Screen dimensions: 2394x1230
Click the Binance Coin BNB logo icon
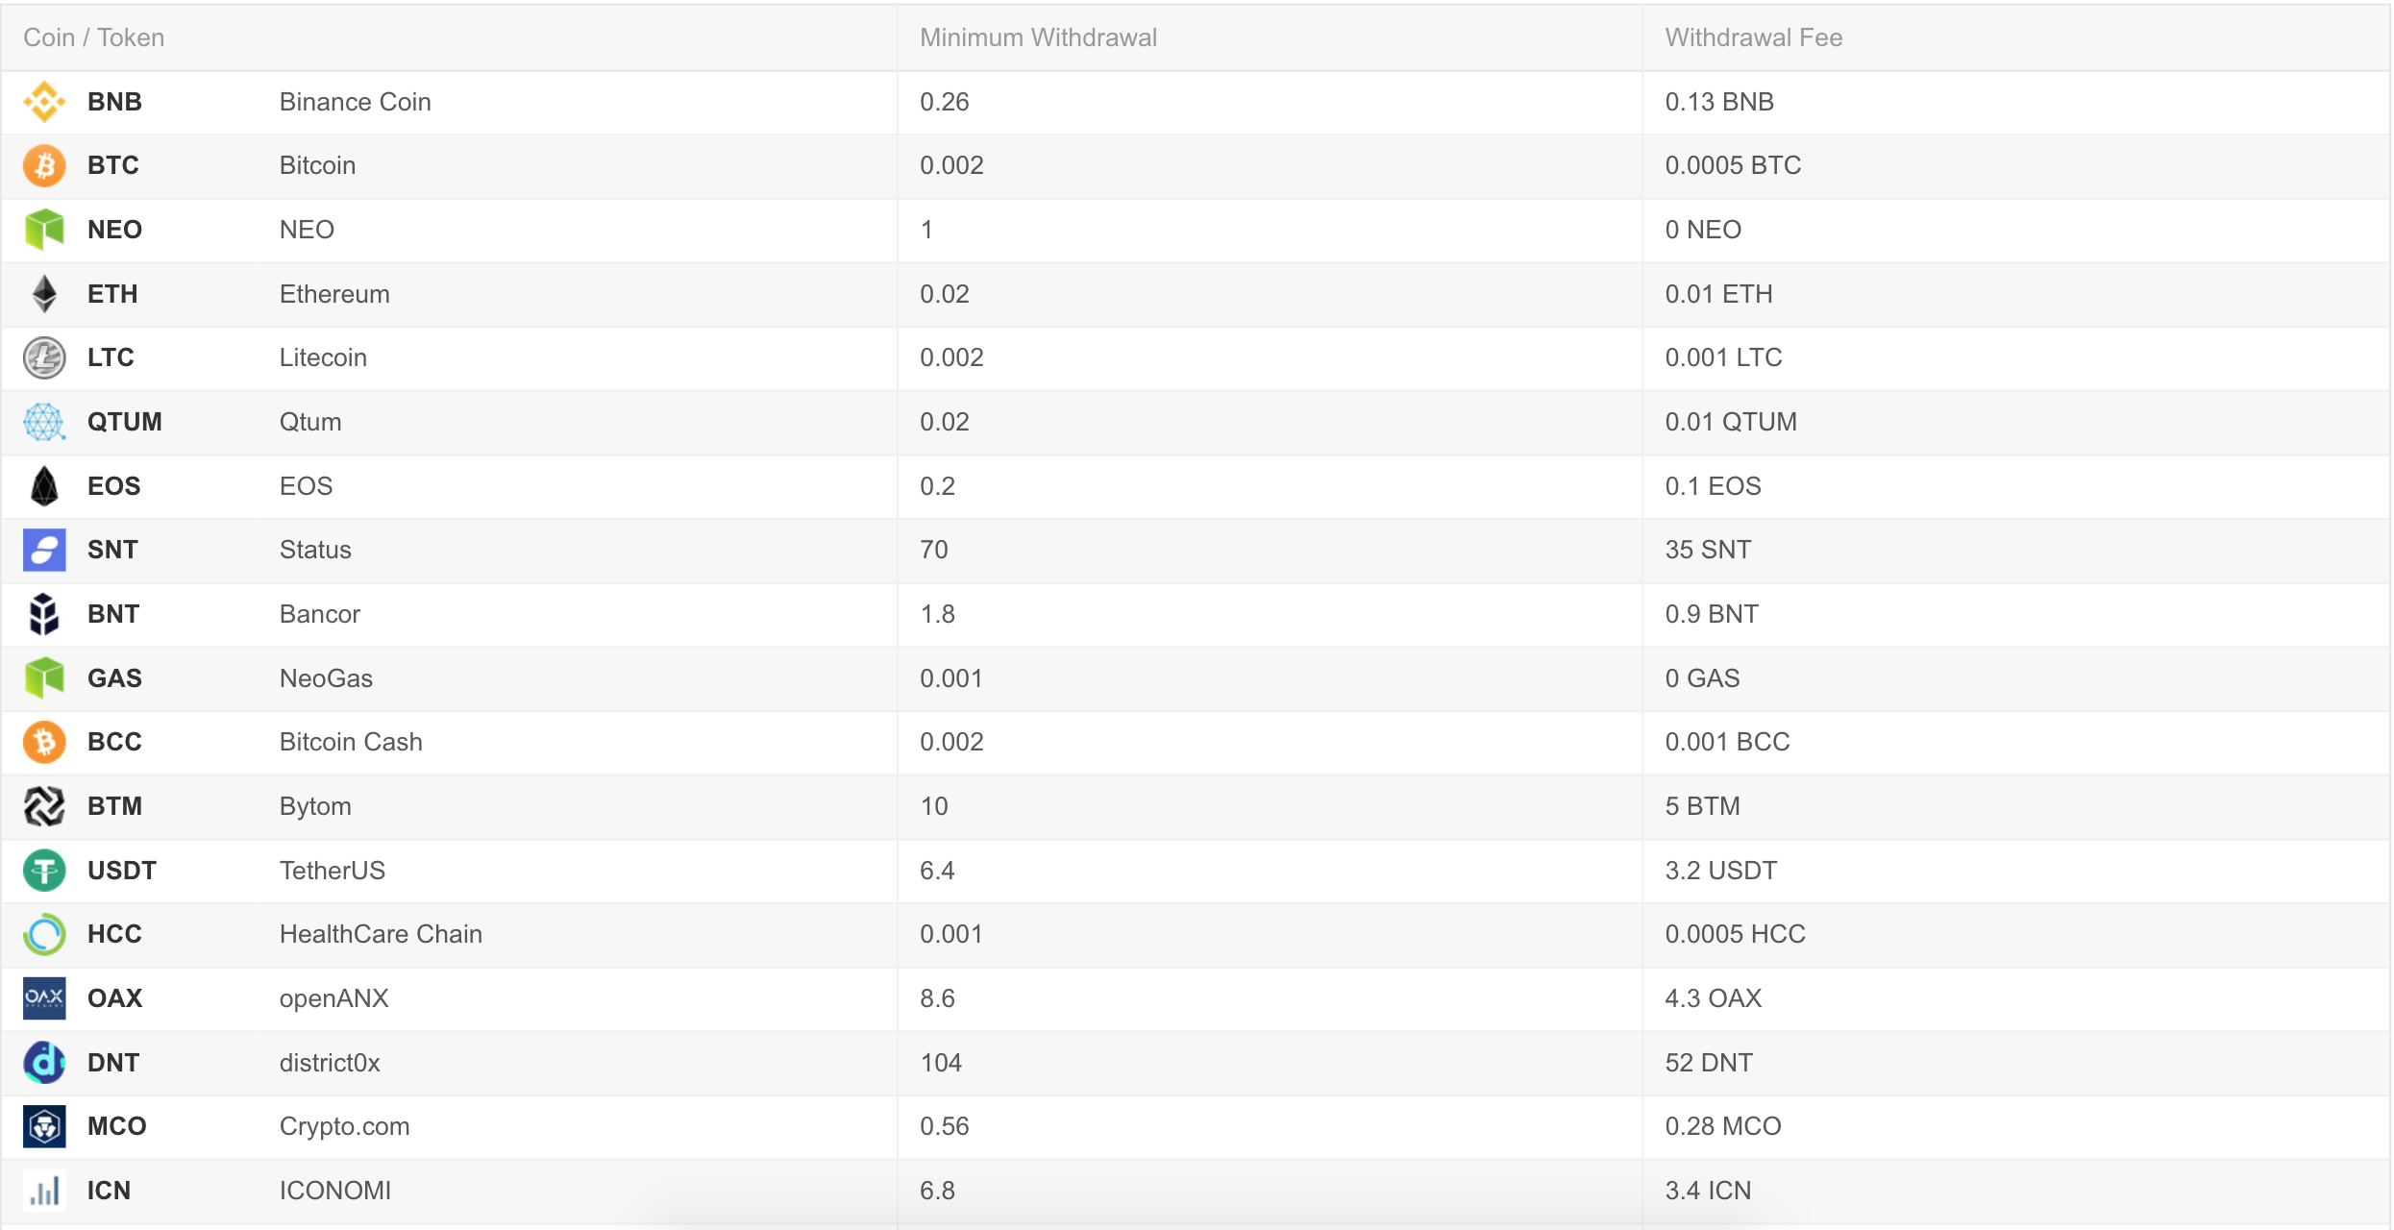44,102
